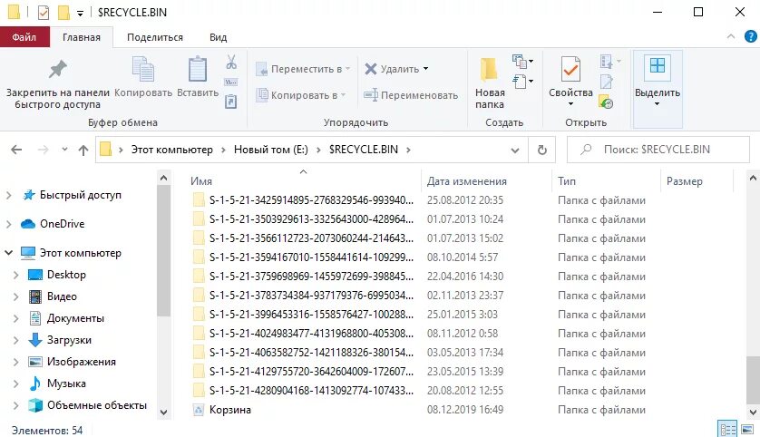Switch to the Поделиться ribbon tab
760x437 pixels.
pos(155,37)
